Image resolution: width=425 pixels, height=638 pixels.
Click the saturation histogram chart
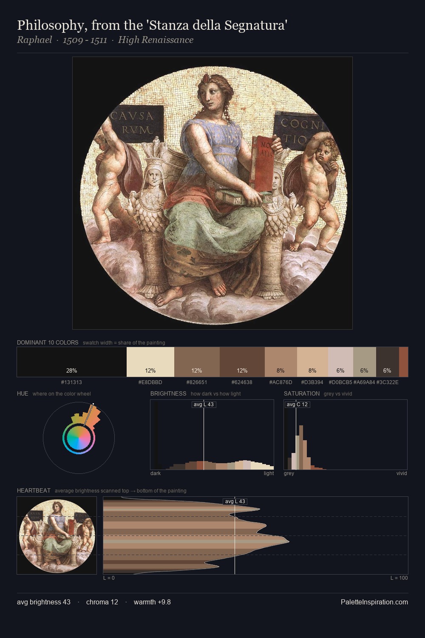tap(346, 435)
